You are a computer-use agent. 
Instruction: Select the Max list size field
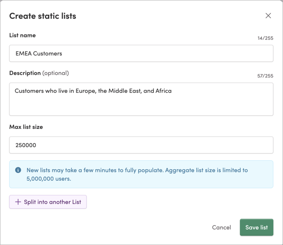[141, 145]
